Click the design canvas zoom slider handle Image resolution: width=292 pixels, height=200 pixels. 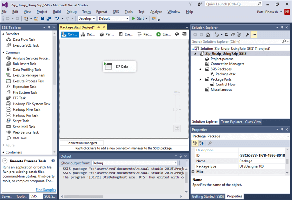tap(176, 110)
